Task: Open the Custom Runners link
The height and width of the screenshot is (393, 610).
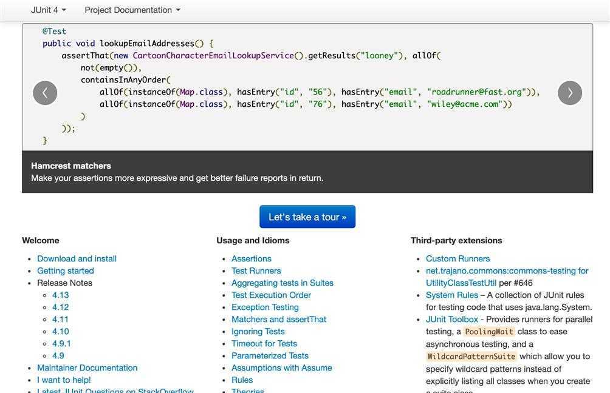Action: tap(457, 258)
